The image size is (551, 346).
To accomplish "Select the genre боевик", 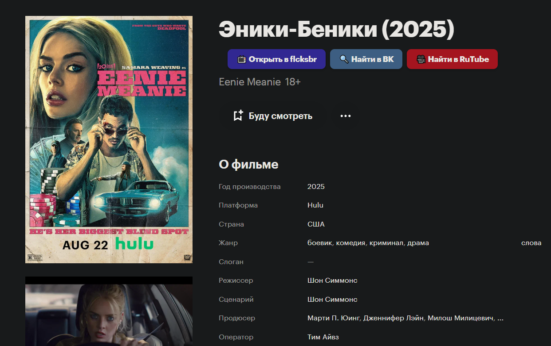I will point(321,243).
